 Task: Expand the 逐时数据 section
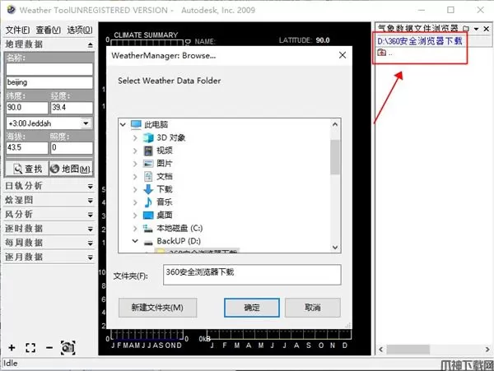click(x=91, y=229)
